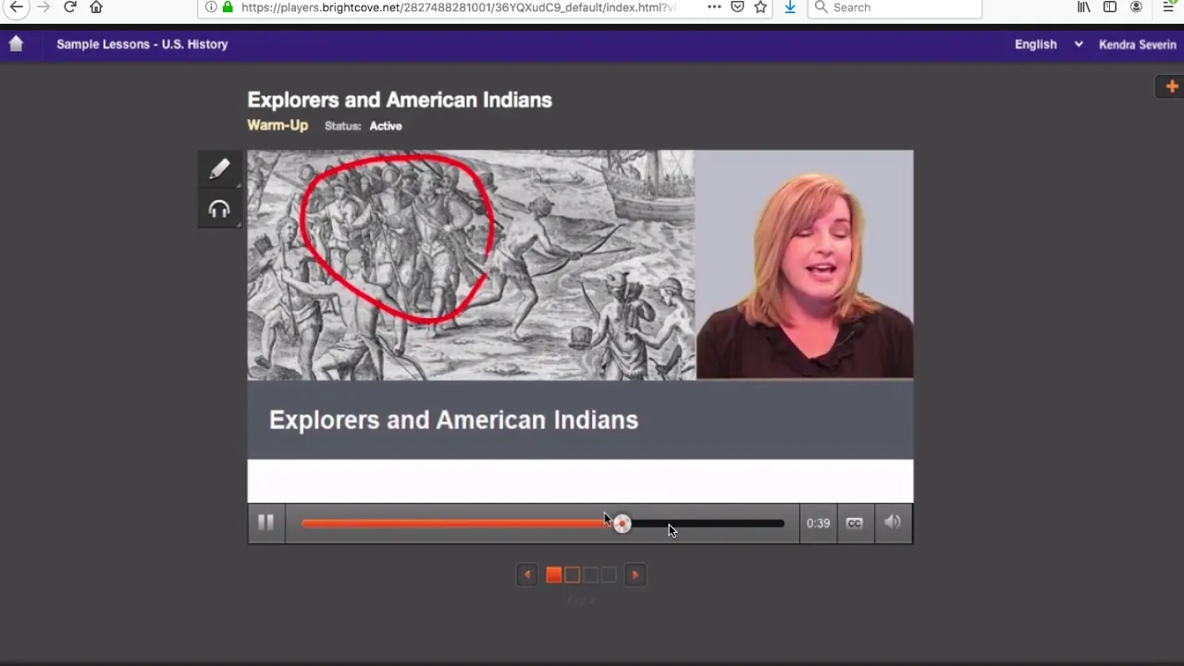Open the page actions three-dots menu

point(714,7)
